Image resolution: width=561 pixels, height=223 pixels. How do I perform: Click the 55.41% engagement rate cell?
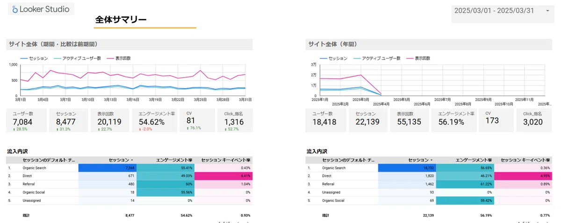(165, 168)
